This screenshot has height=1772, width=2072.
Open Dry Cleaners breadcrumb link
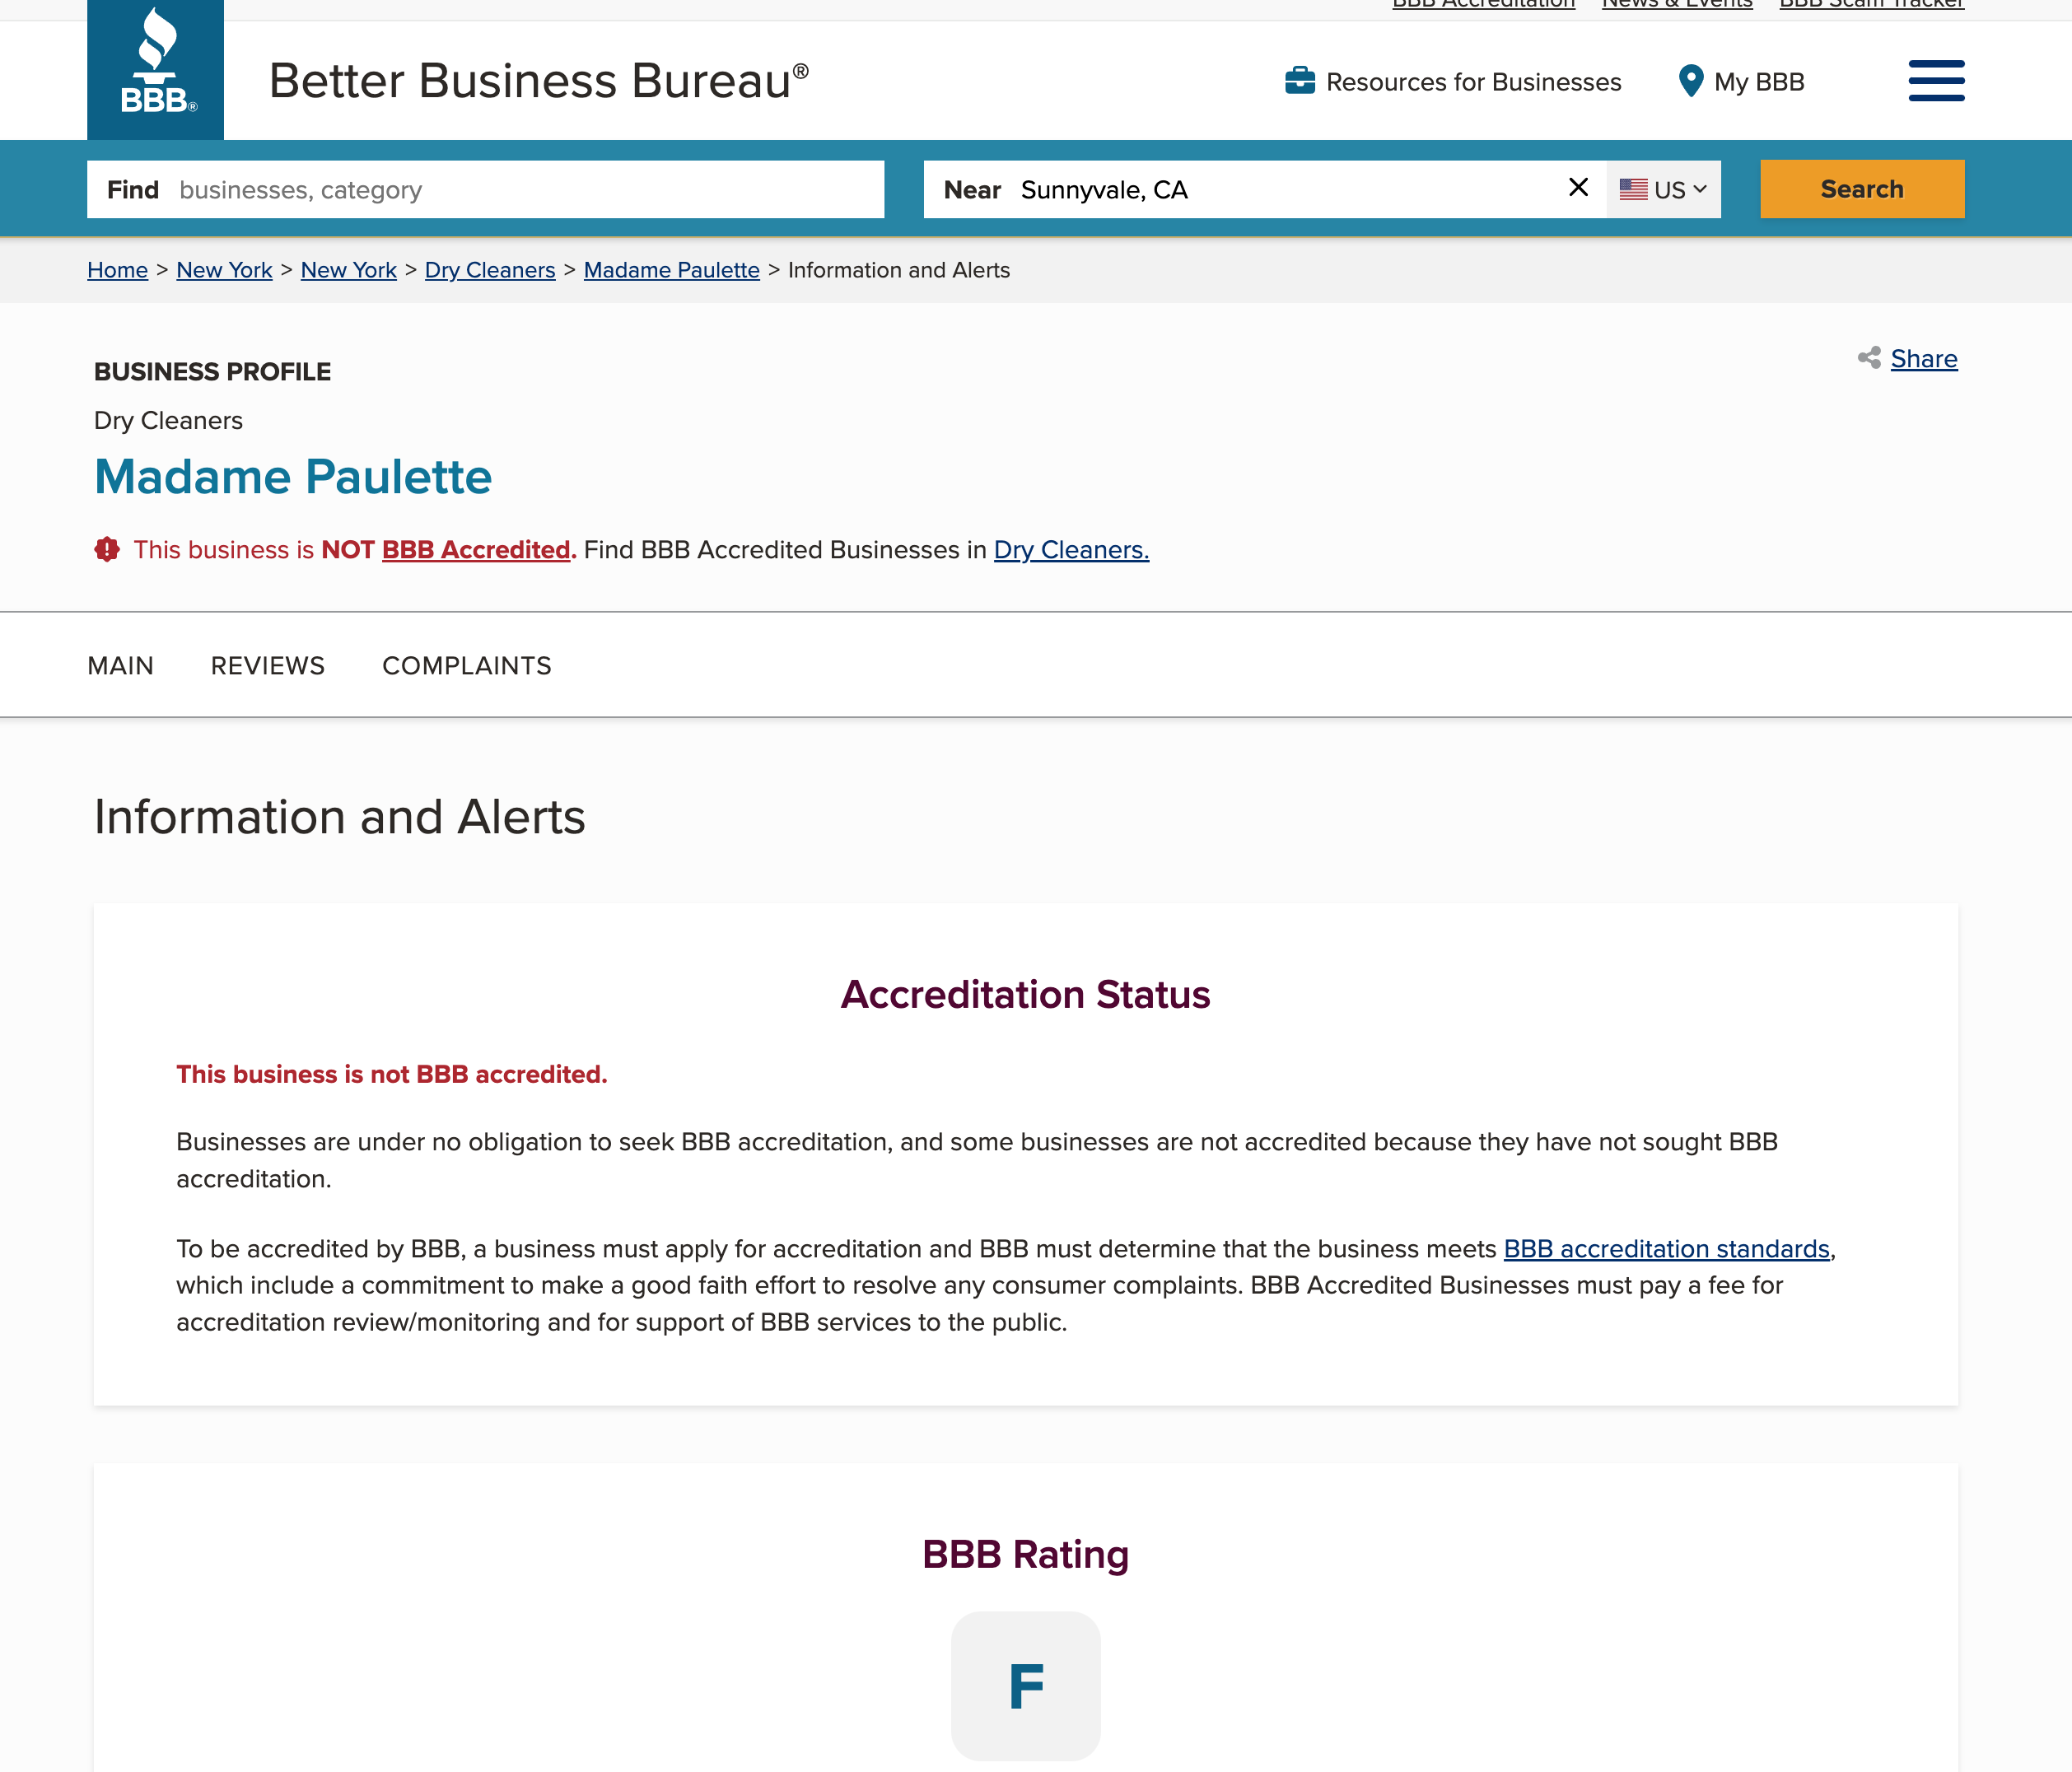(490, 270)
